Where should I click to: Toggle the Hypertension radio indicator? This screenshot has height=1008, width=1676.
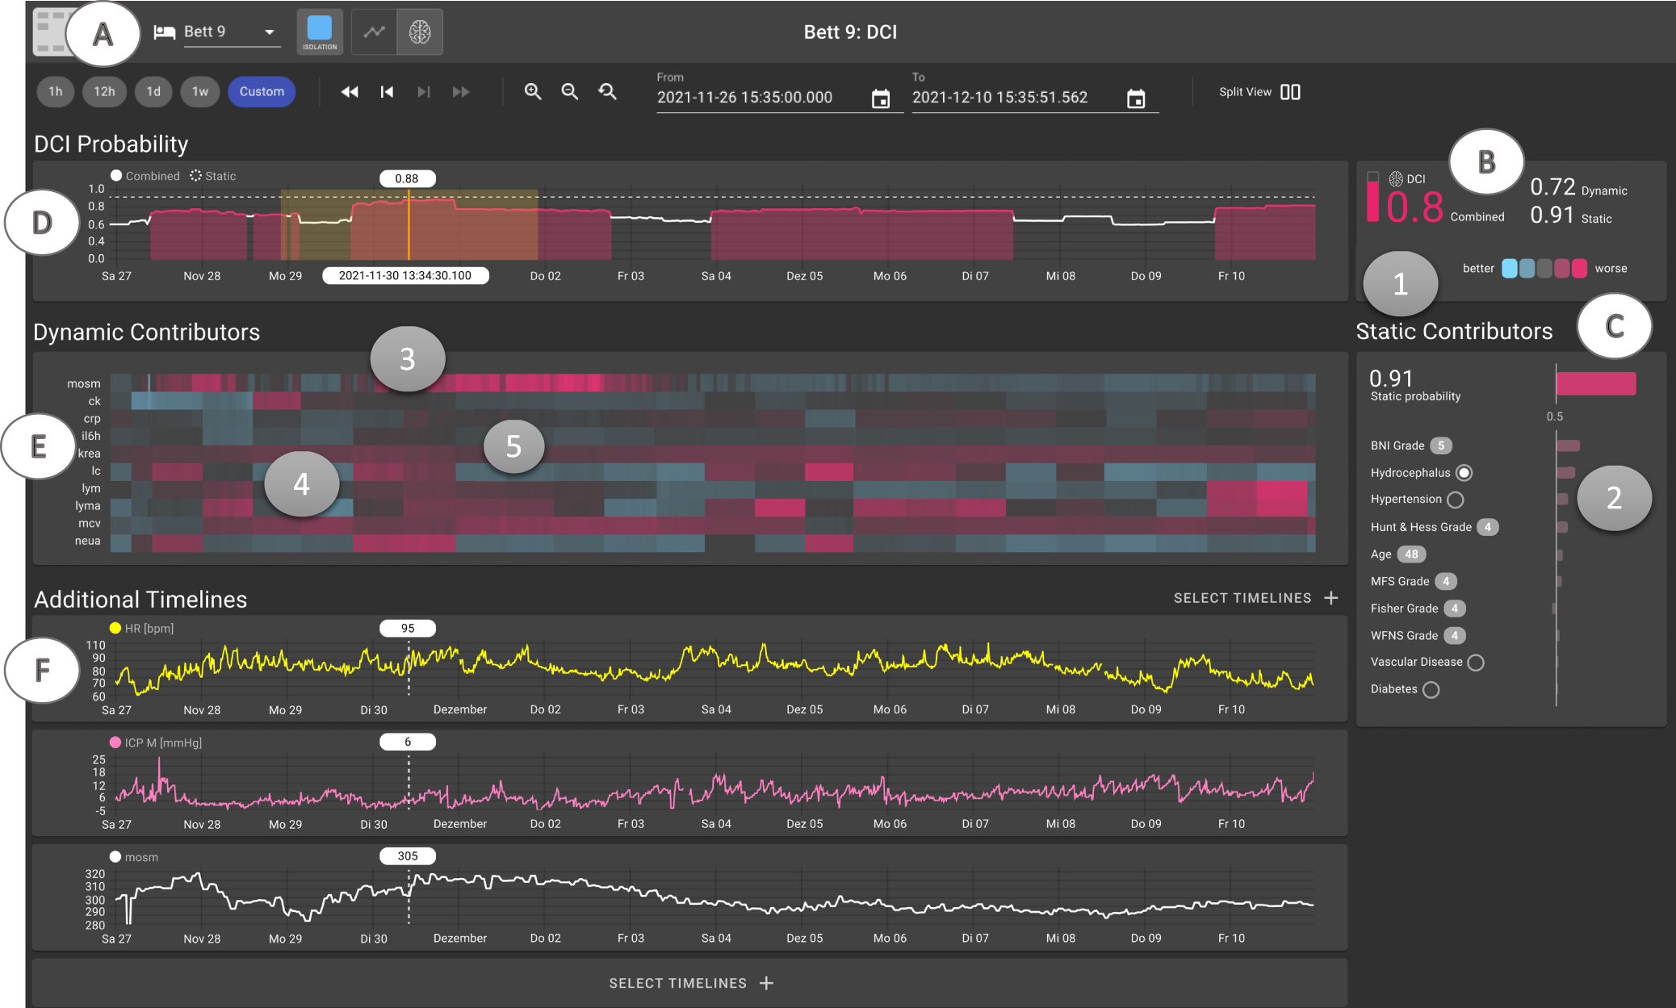[x=1456, y=500]
